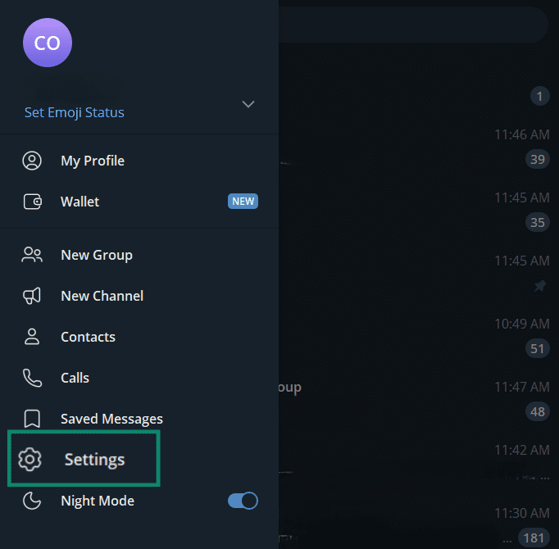Click the Settings gear icon
This screenshot has height=549, width=559.
pos(30,460)
